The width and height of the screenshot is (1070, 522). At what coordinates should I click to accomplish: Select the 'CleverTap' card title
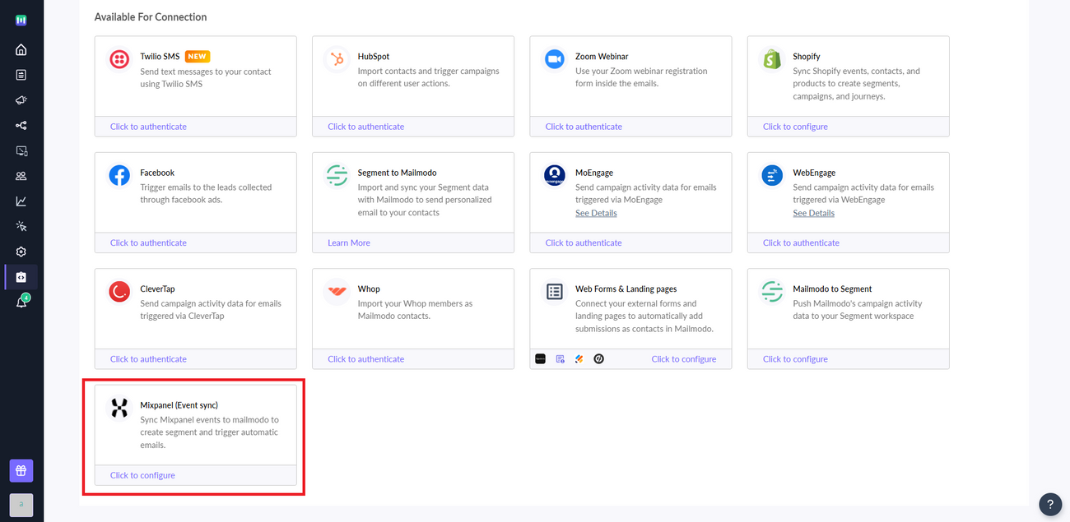click(157, 289)
